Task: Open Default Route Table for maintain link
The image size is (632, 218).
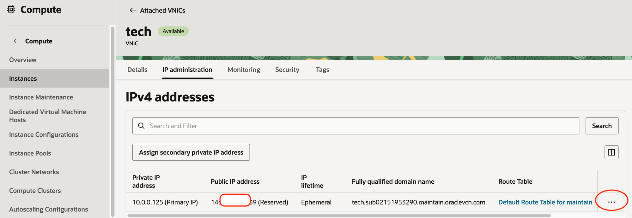Action: click(x=545, y=202)
